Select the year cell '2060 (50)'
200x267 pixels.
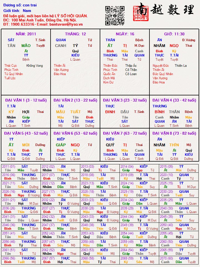click(x=179, y=244)
